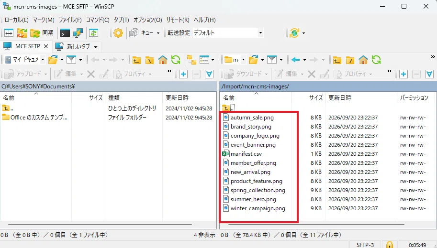Refresh the remote panel
Viewport: 437px width, 248px height.
pyautogui.click(x=376, y=60)
